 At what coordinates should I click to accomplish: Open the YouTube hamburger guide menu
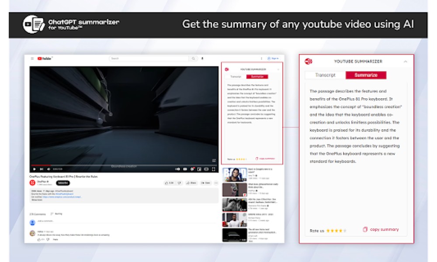[x=32, y=59]
